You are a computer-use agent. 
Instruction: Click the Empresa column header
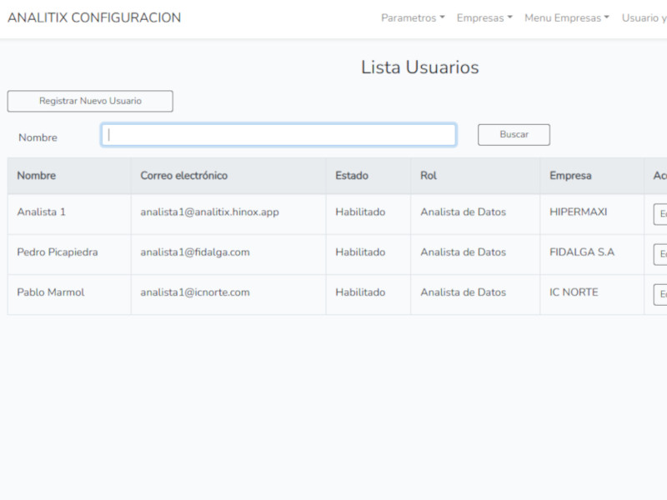(x=570, y=176)
